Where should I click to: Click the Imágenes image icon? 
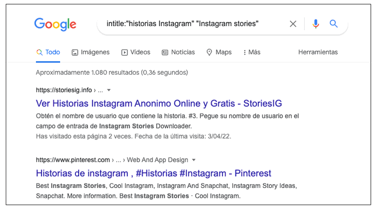[x=75, y=52]
